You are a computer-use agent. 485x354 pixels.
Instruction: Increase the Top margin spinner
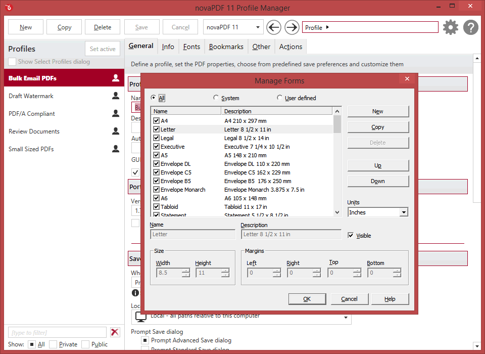(357, 271)
